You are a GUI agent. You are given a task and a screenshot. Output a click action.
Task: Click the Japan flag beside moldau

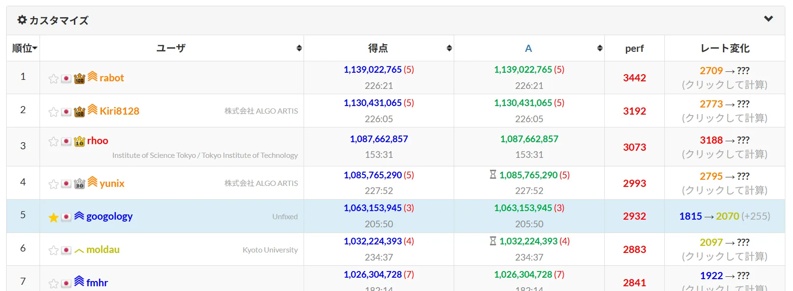point(66,250)
